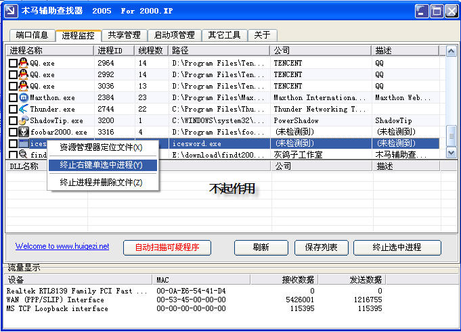
Task: Click the ShadowTip.exe process icon
Action: pyautogui.click(x=24, y=120)
